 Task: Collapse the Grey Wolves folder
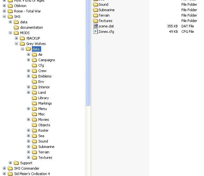coord(16,44)
